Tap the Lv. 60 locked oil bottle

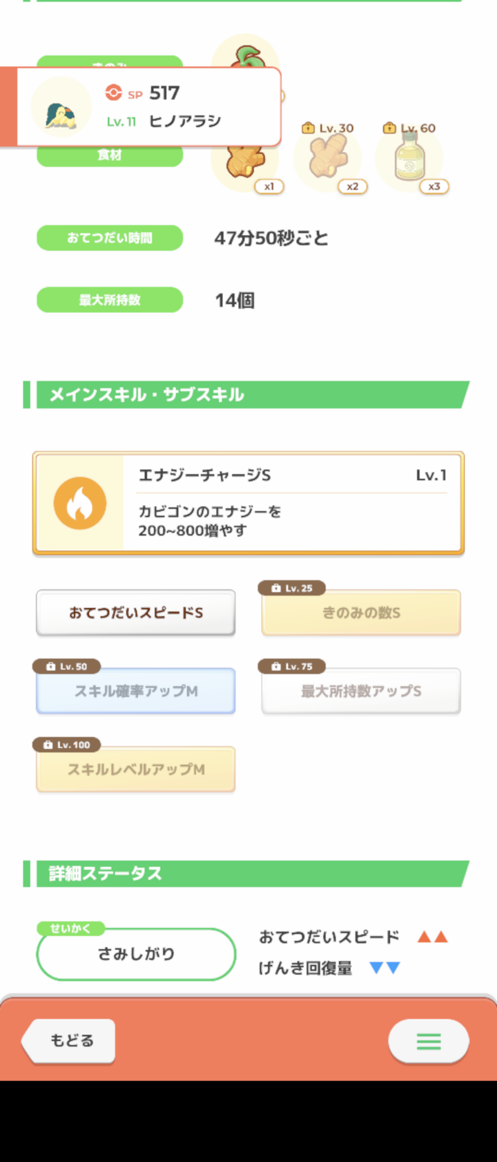[x=409, y=157]
